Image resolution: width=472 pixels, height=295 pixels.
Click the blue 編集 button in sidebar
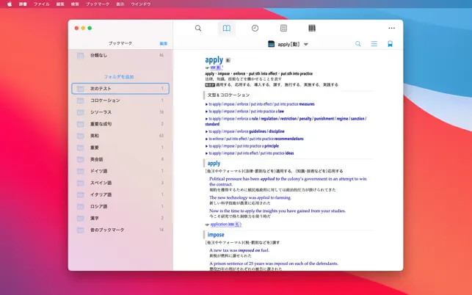pos(164,43)
